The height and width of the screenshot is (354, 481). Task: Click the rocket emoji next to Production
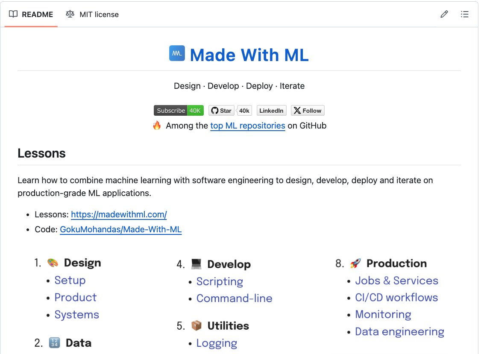pos(355,263)
